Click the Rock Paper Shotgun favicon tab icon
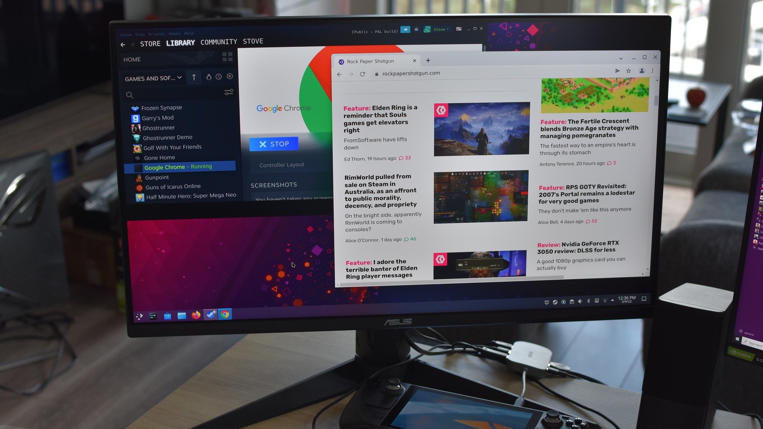This screenshot has height=429, width=763. 341,61
